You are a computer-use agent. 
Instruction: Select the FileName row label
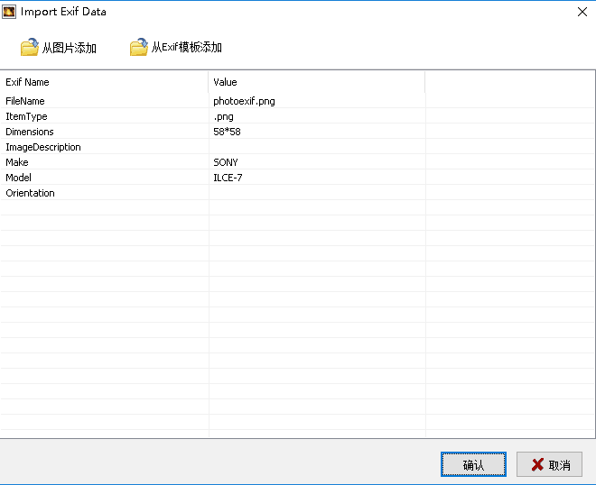tap(25, 101)
